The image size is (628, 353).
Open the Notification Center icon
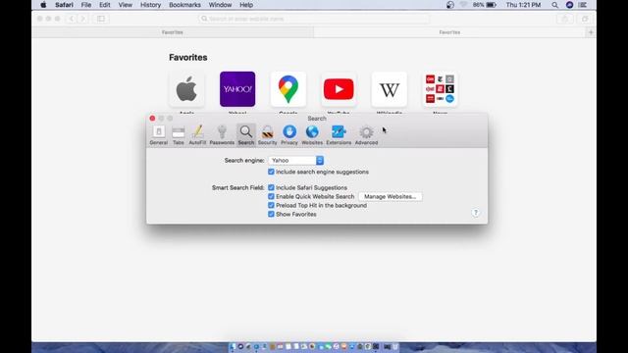[583, 5]
